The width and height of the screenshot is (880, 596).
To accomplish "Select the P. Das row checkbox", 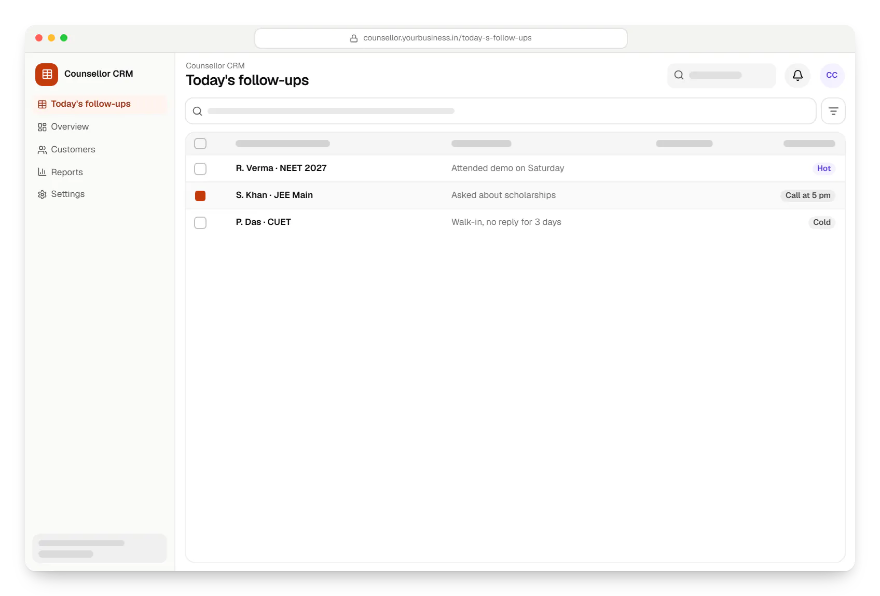I will 200,223.
